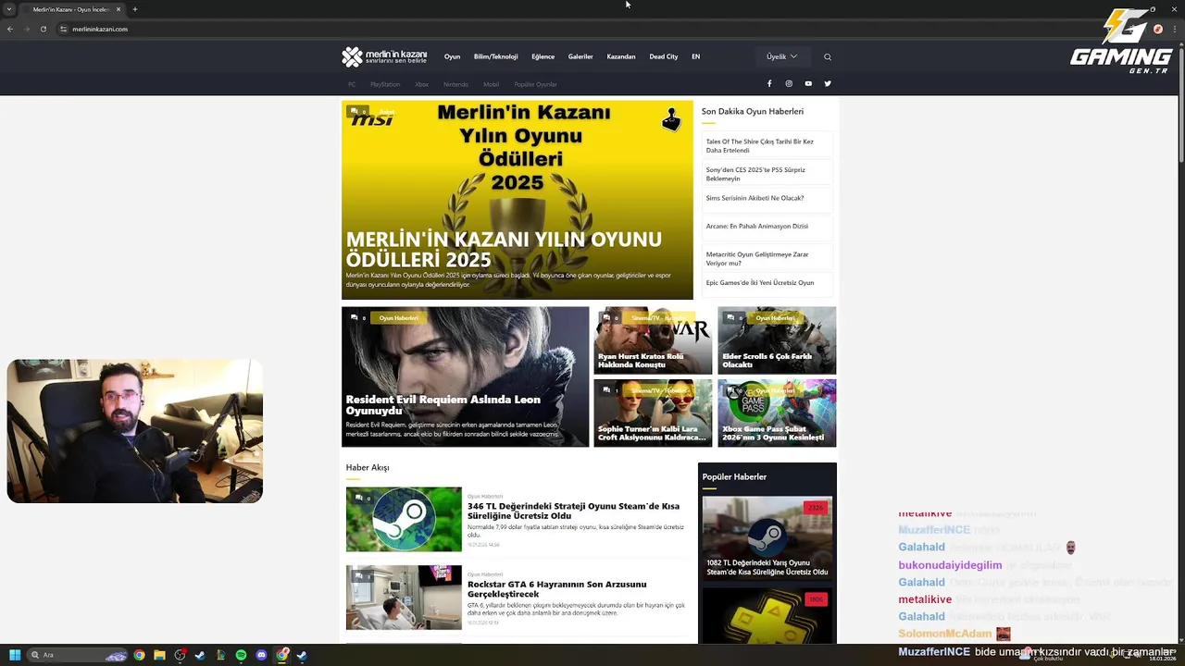Open the YouTube icon in header
Screen dimensions: 1185x666
(x=808, y=83)
